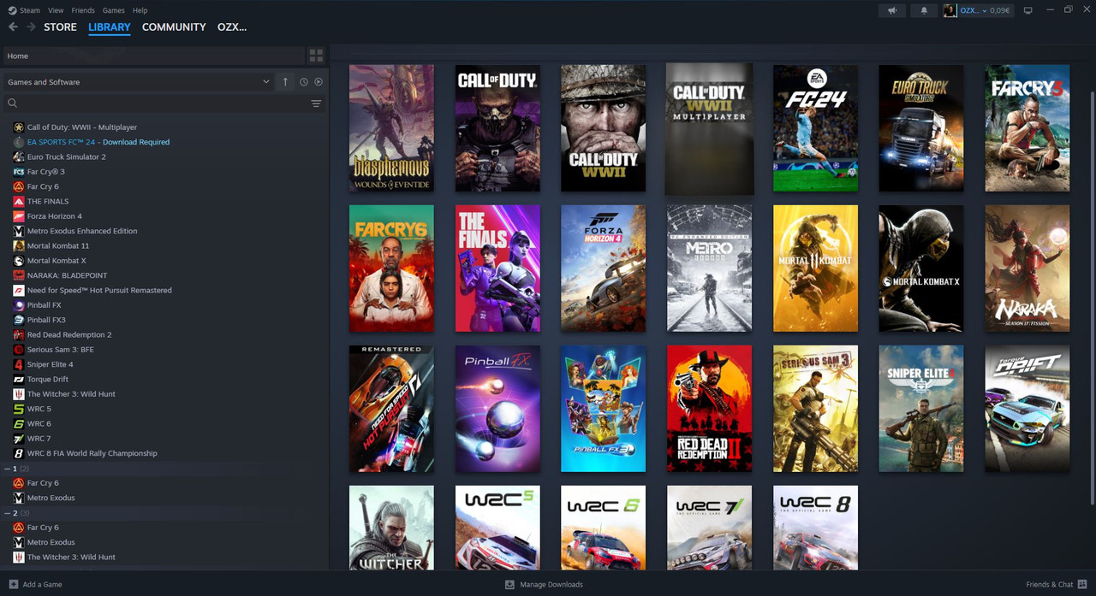Switch to the COMMUNITY tab
1096x596 pixels.
(174, 27)
